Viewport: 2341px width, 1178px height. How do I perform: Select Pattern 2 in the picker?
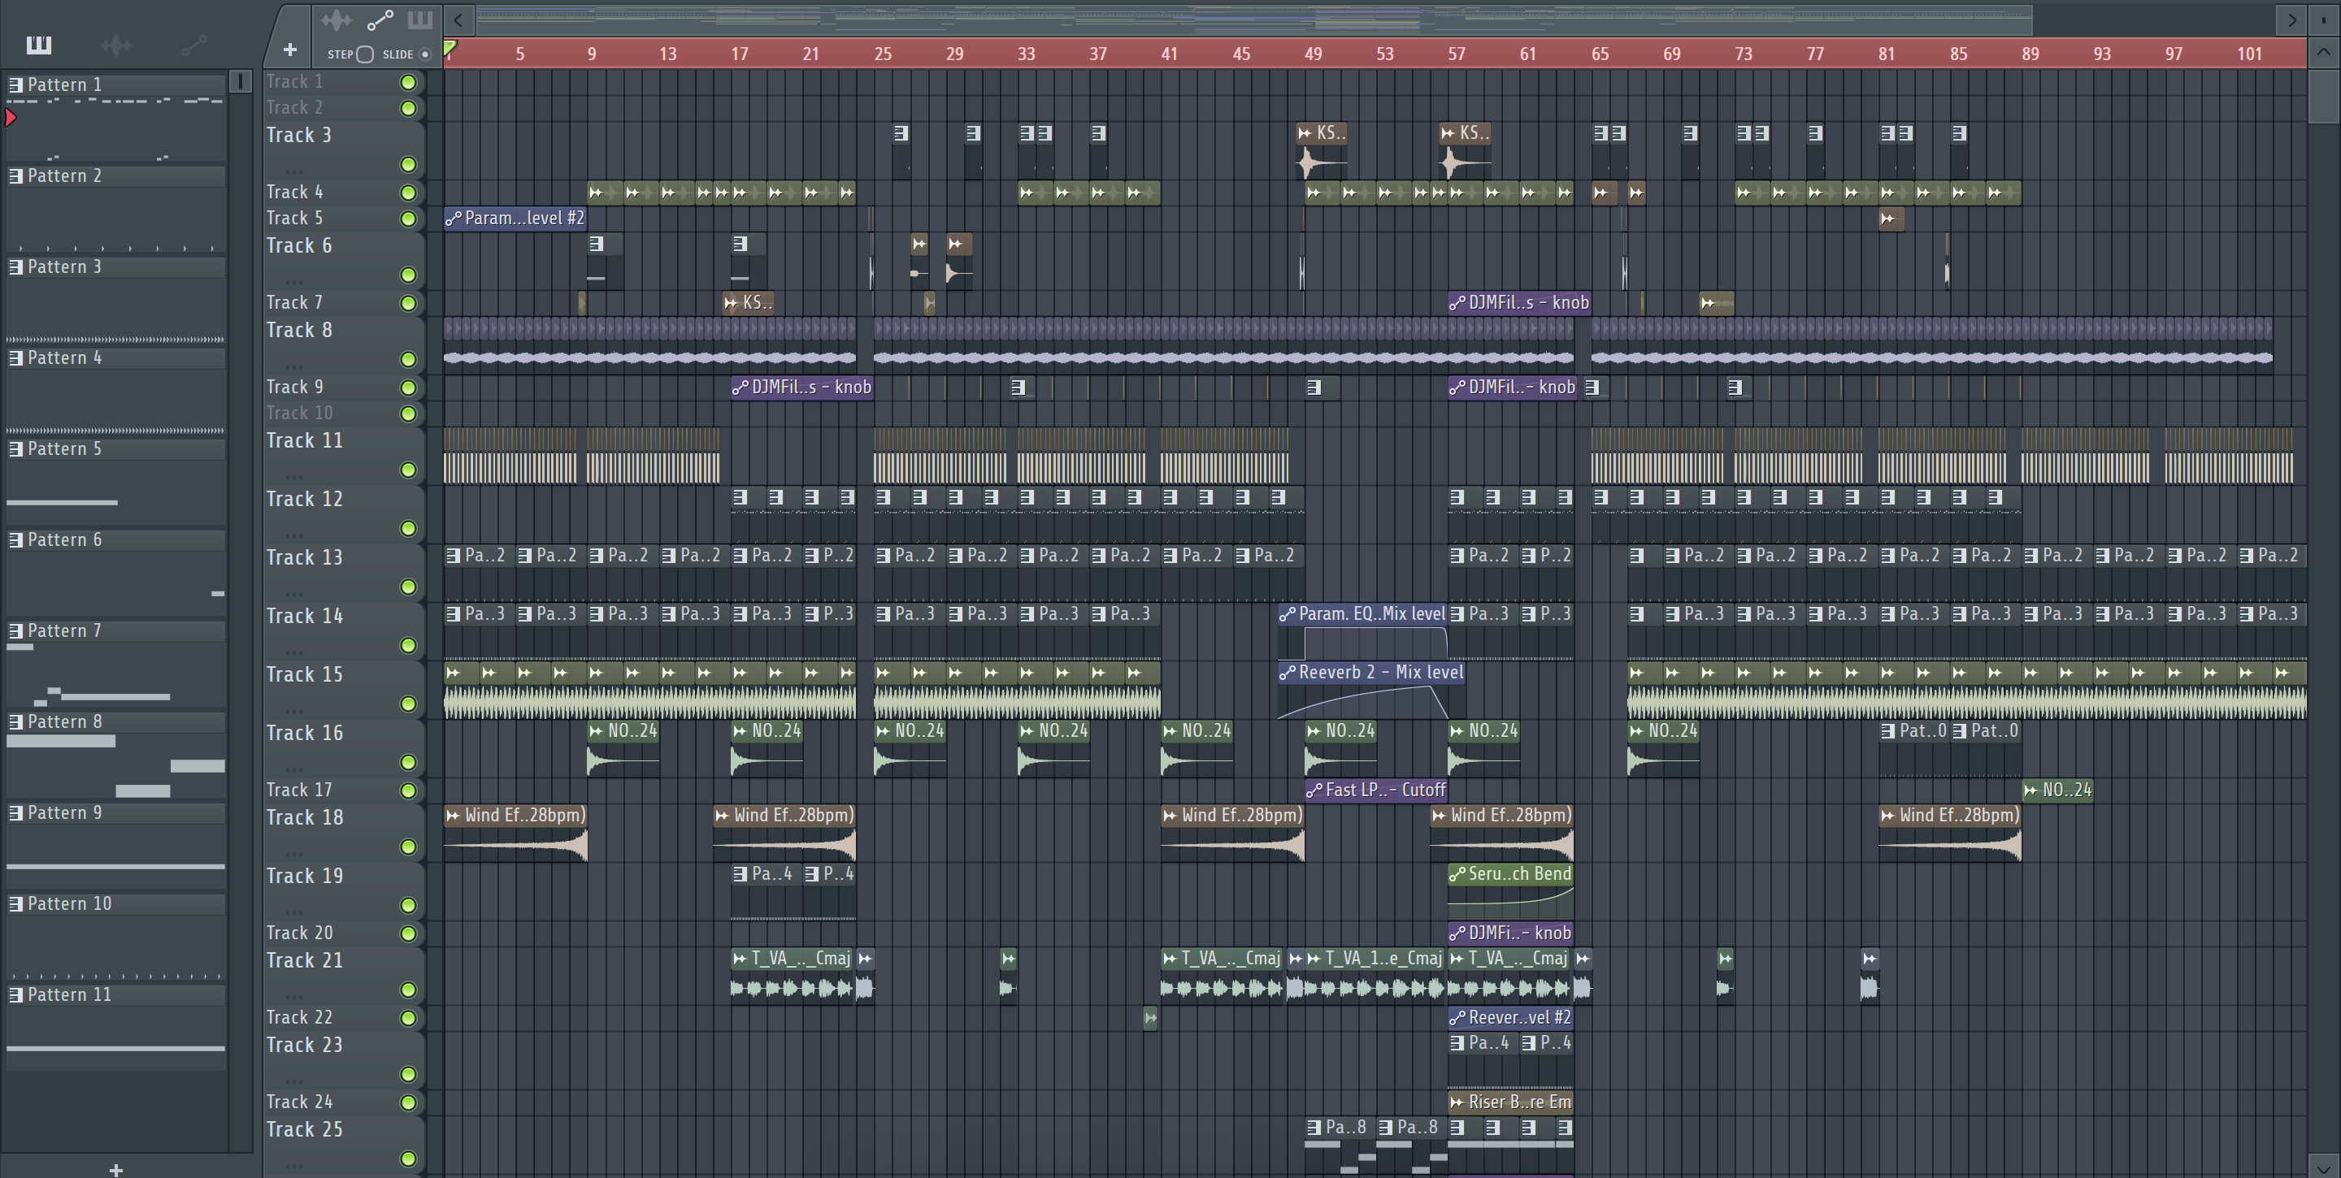tap(115, 175)
